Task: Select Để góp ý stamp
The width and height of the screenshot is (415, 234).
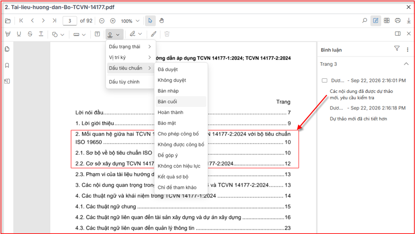Action: pos(181,155)
